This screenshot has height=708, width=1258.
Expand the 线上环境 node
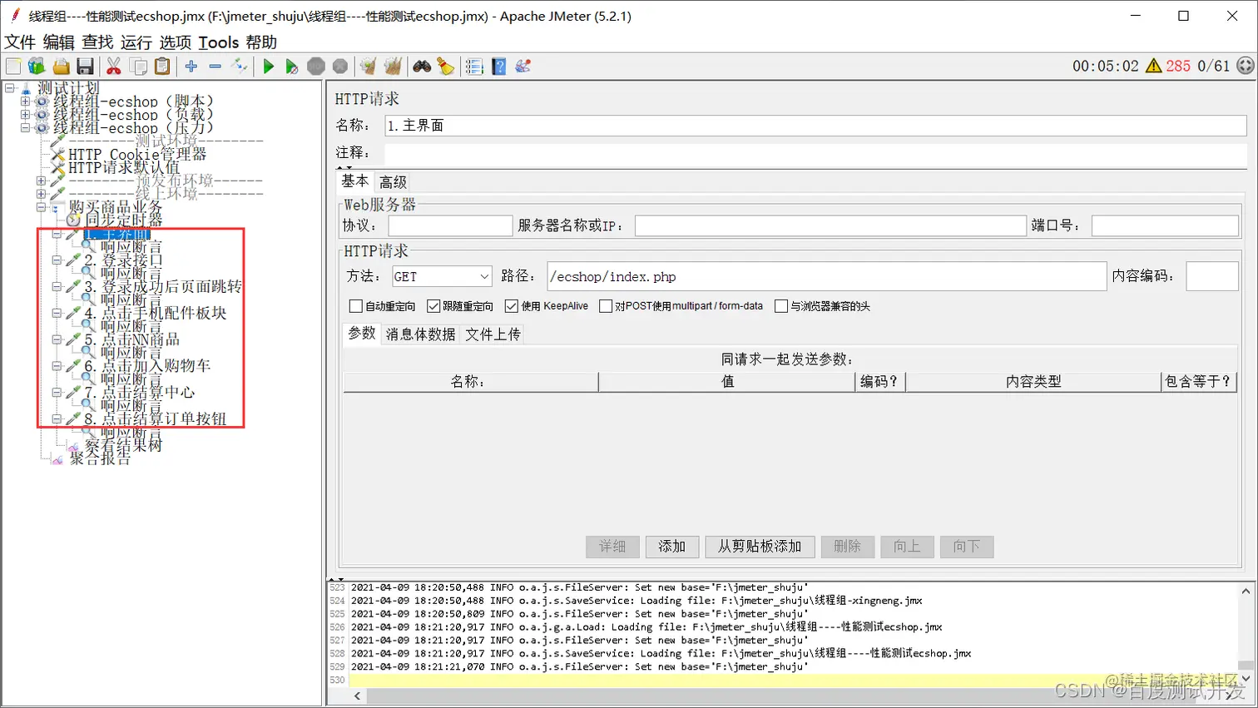41,194
